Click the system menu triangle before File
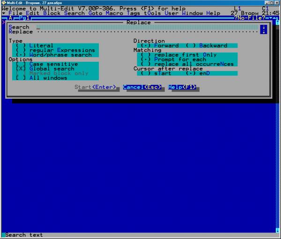The image size is (281, 239). [x=4, y=13]
